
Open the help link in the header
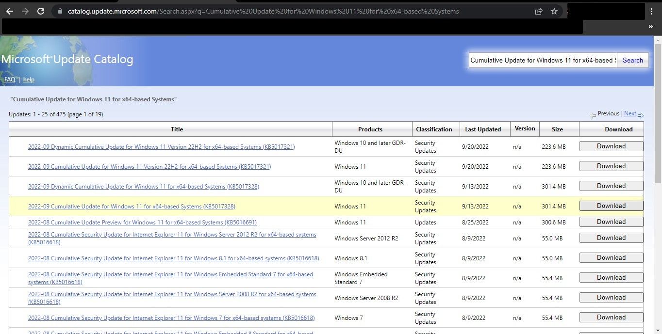click(x=29, y=80)
